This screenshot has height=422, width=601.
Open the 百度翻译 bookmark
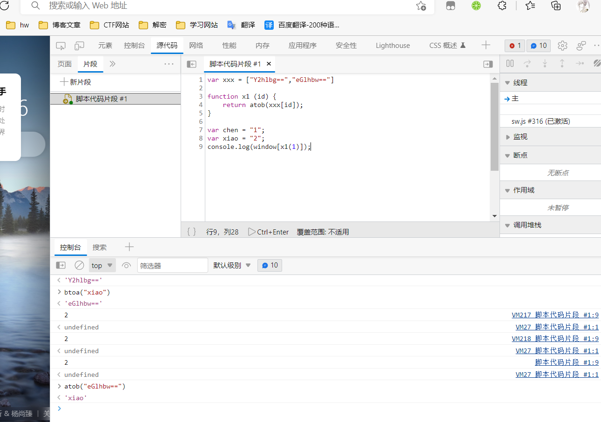(302, 25)
